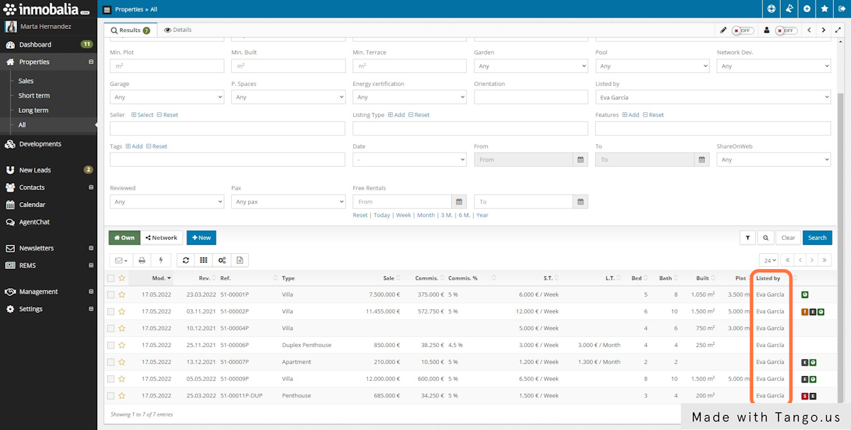Click inside the Min. Plot input field
Image resolution: width=851 pixels, height=430 pixels.
(x=167, y=65)
